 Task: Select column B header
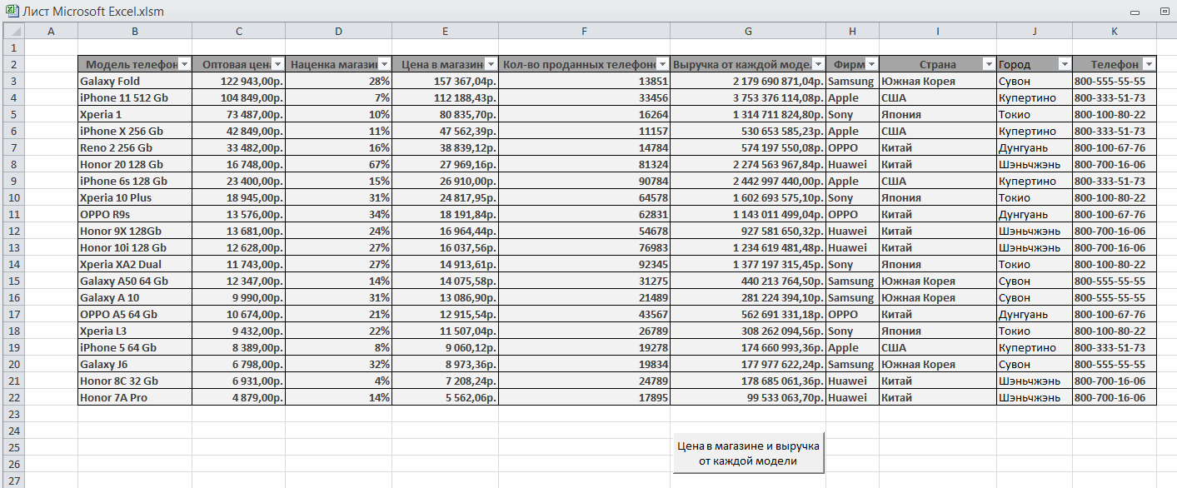135,31
